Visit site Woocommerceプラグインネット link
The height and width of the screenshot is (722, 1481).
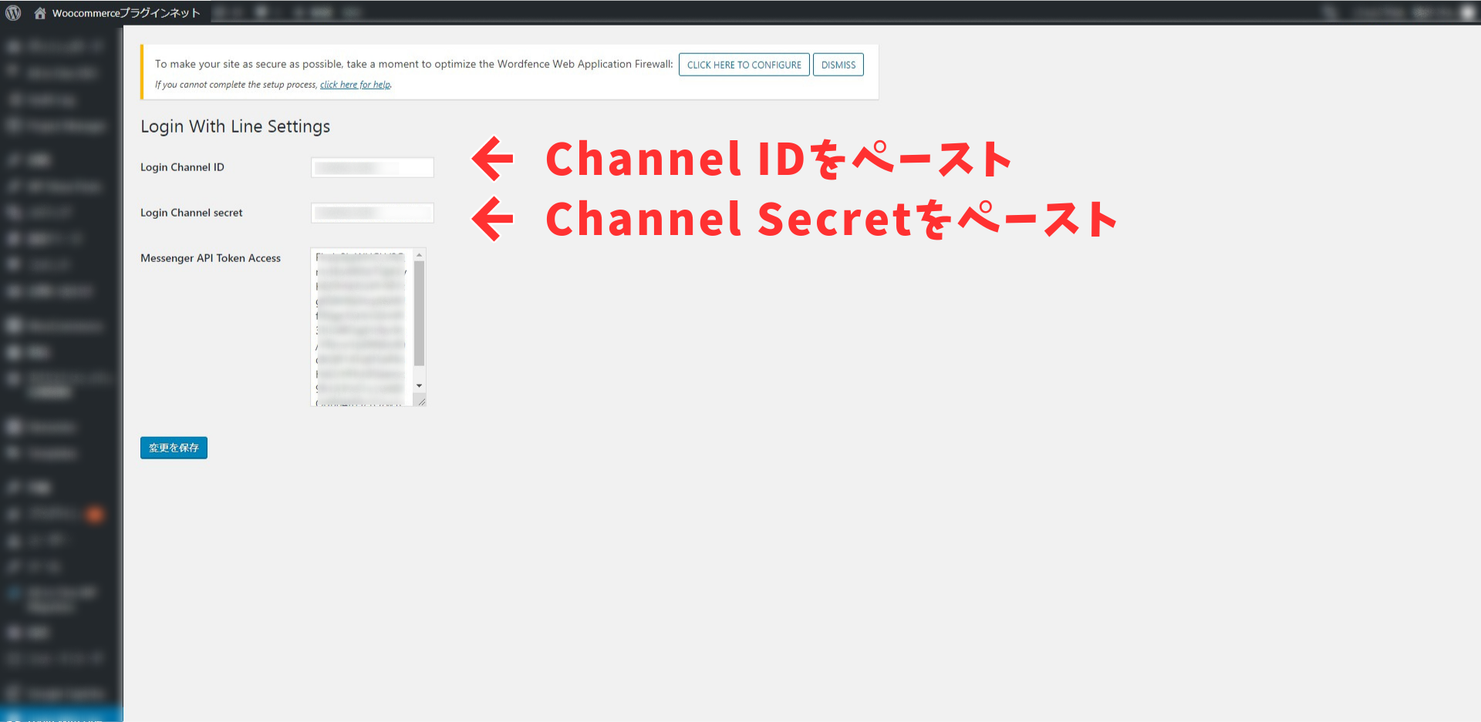point(126,13)
